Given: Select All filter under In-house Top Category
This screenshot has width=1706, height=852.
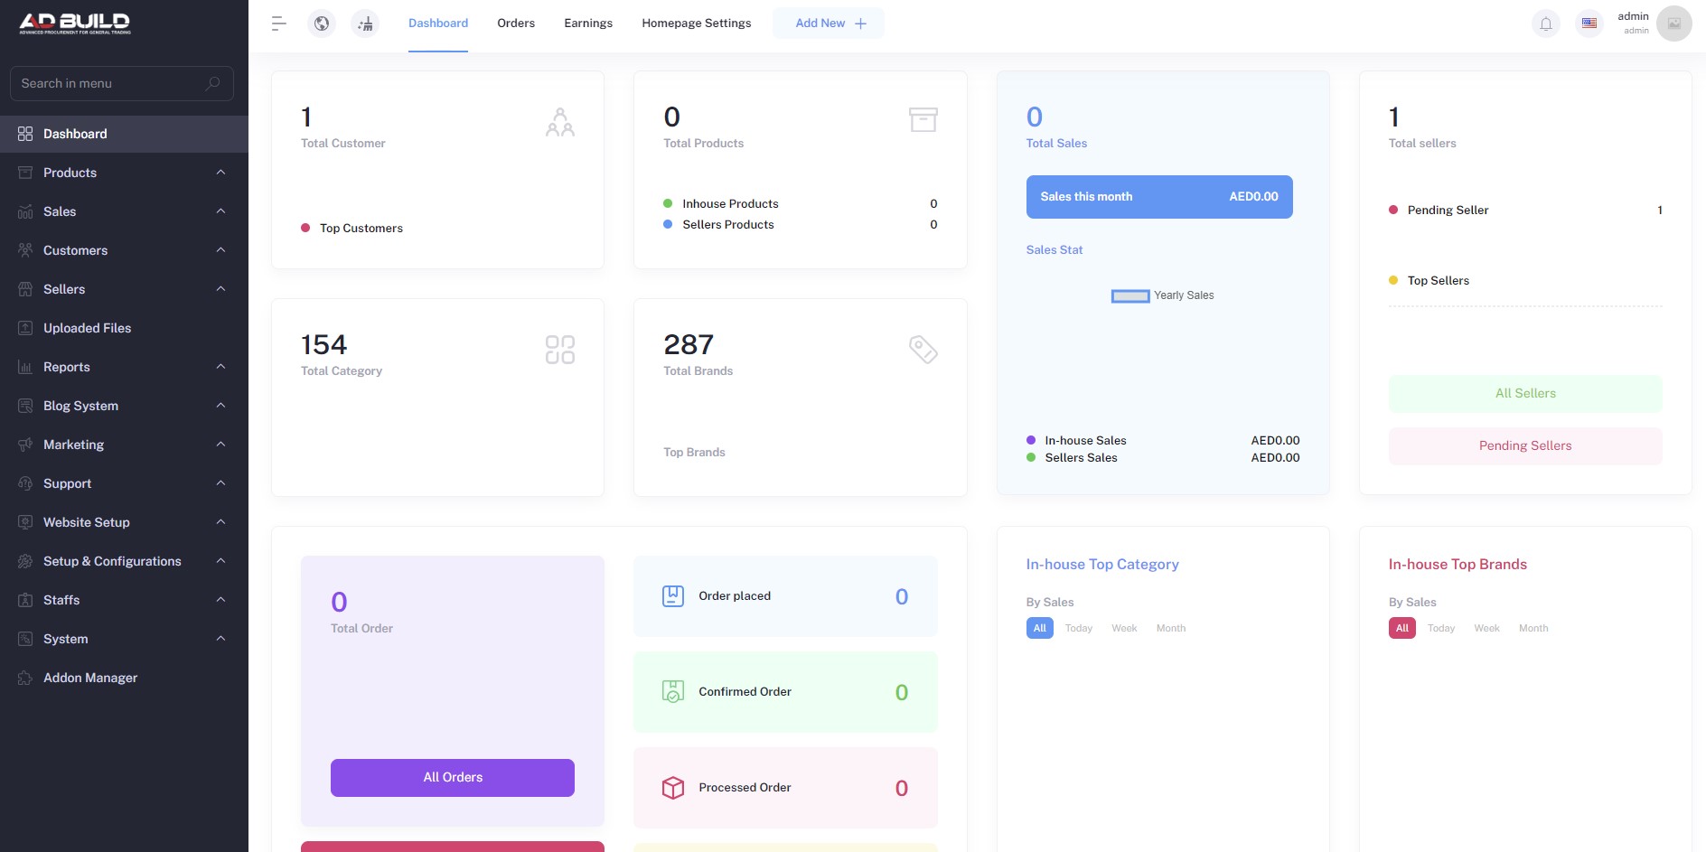Looking at the screenshot, I should tap(1040, 628).
